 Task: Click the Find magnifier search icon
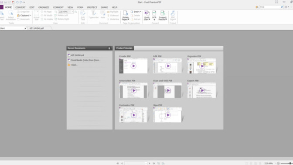(x=282, y=7)
